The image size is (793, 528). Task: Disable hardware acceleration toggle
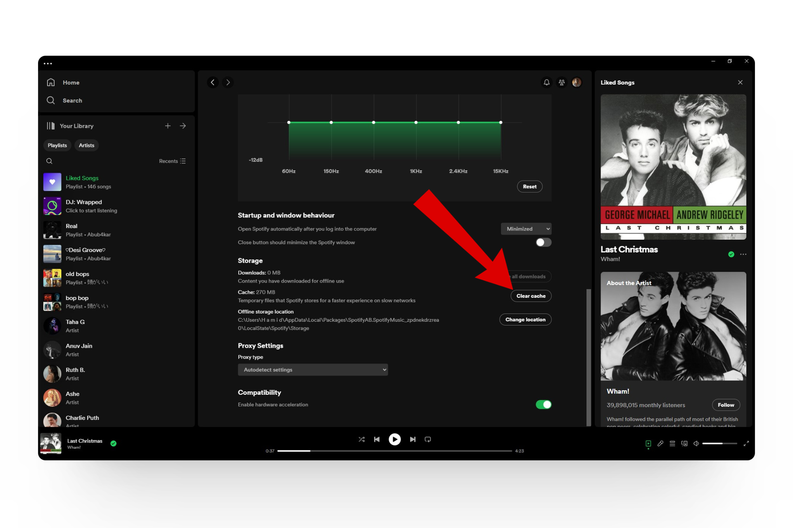543,405
